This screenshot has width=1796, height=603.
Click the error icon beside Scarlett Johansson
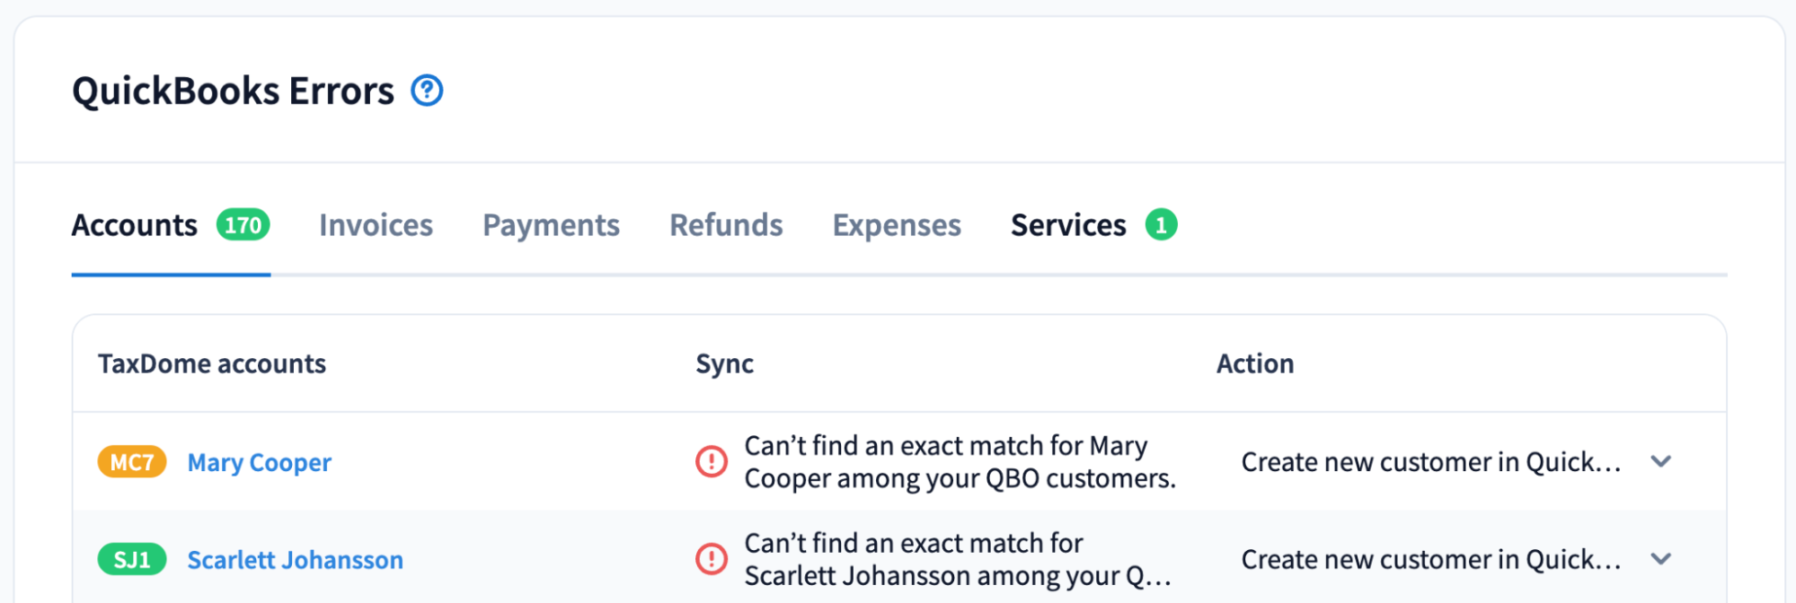(712, 559)
